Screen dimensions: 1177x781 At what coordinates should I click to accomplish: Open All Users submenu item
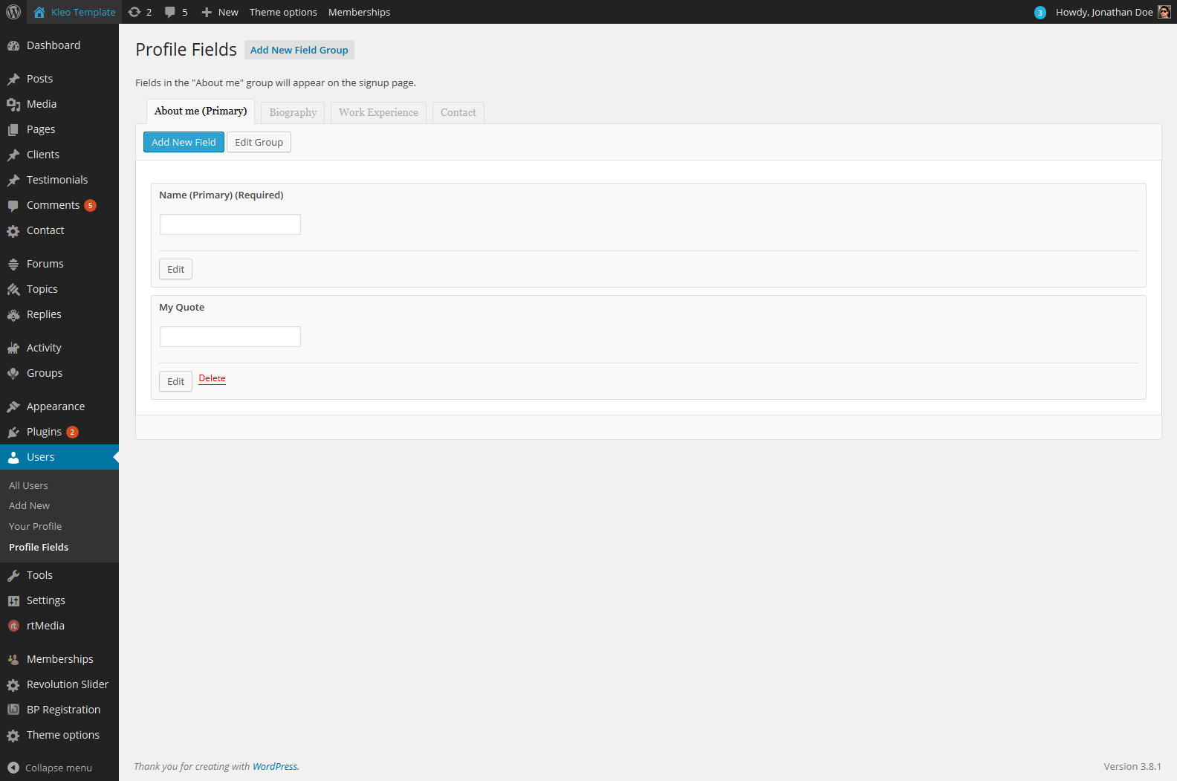coord(28,485)
